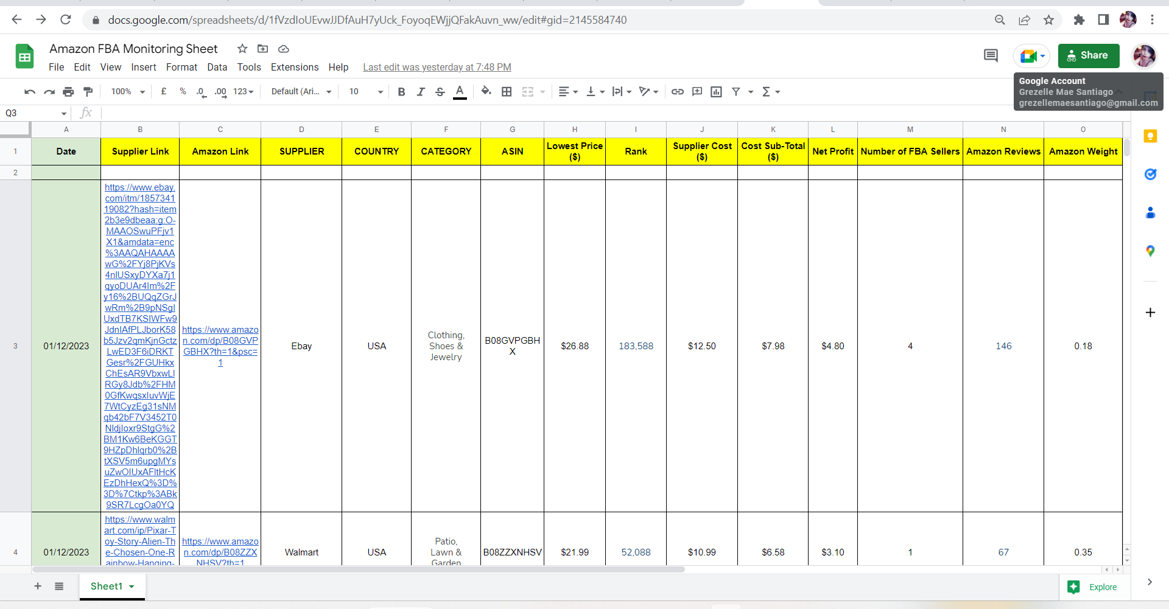
Task: Click the green Share button
Action: click(x=1089, y=55)
